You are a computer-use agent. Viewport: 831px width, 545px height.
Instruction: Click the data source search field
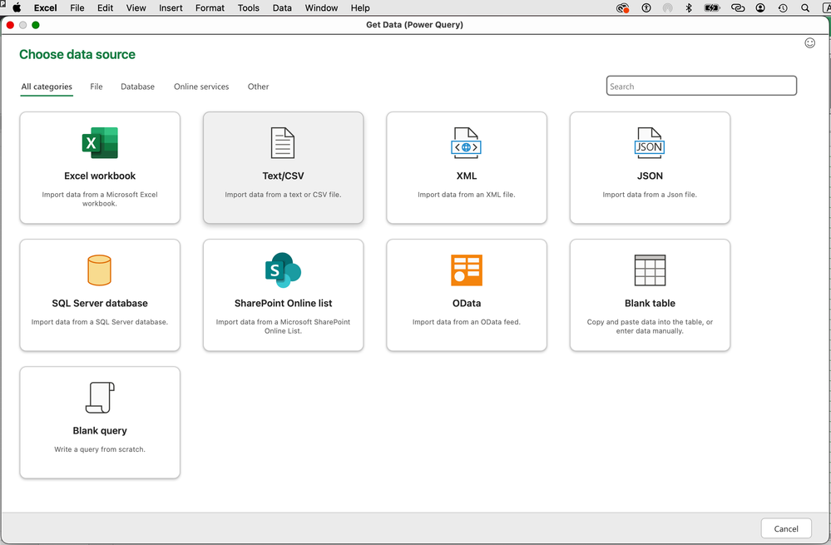[x=700, y=86]
